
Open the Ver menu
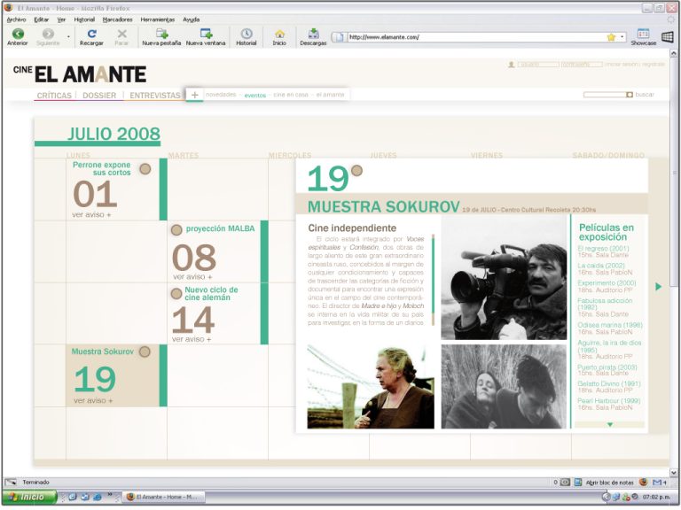[61, 19]
